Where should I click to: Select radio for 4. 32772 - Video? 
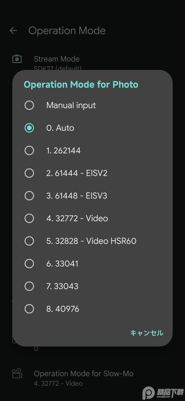point(29,218)
